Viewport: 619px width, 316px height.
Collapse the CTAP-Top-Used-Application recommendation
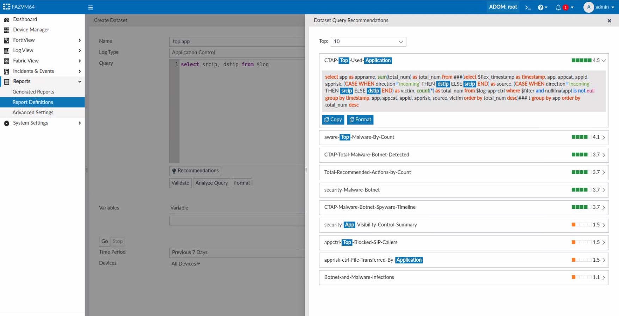coord(603,60)
